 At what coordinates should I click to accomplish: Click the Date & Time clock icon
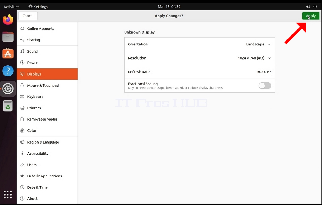pyautogui.click(x=22, y=187)
